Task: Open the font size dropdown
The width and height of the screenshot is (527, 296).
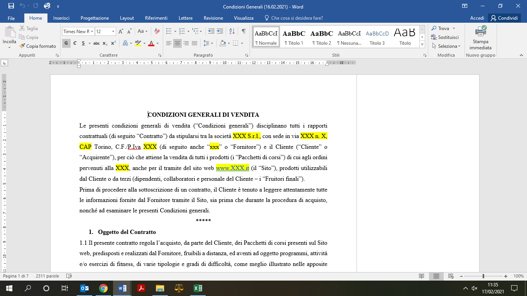Action: click(113, 32)
